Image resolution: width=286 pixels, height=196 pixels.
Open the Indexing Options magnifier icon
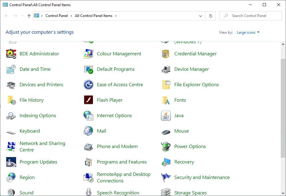click(11, 116)
